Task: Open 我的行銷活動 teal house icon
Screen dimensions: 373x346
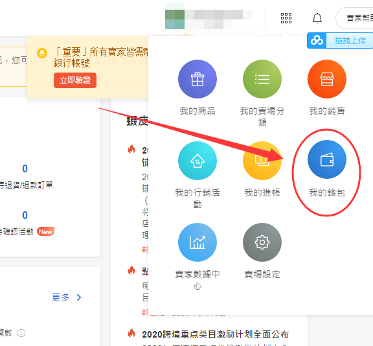Action: click(198, 161)
